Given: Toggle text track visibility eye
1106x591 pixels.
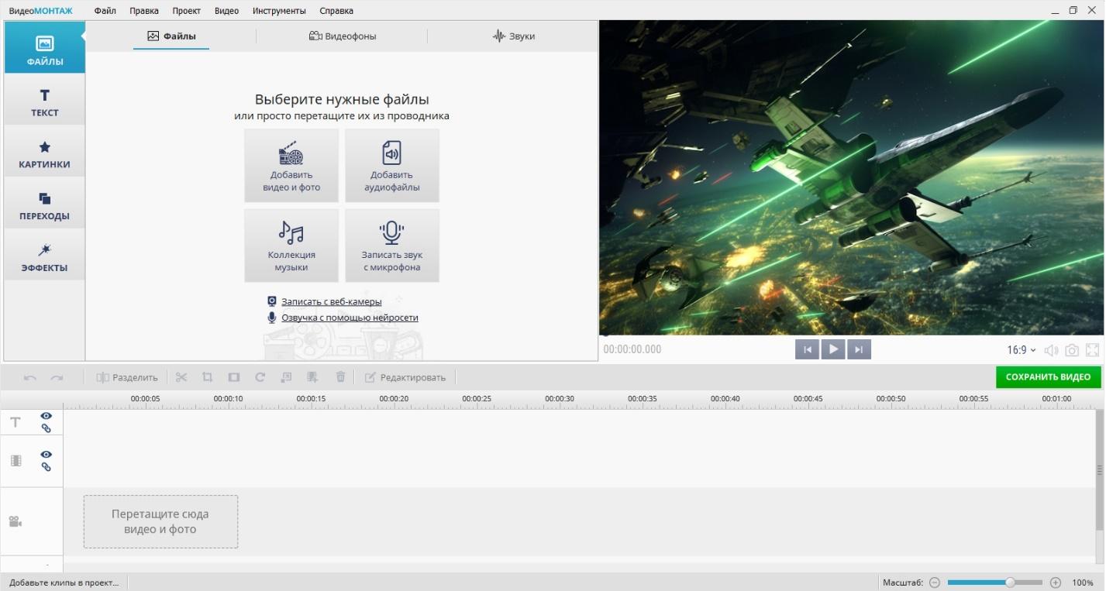Looking at the screenshot, I should point(47,416).
